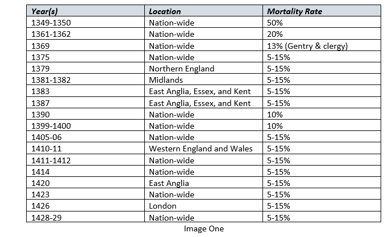Click the "13% (Gentry & clergy)" cell

pos(307,46)
